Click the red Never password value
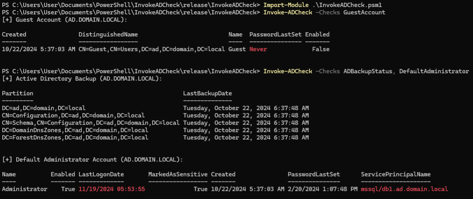This screenshot has width=473, height=199. pyautogui.click(x=258, y=49)
